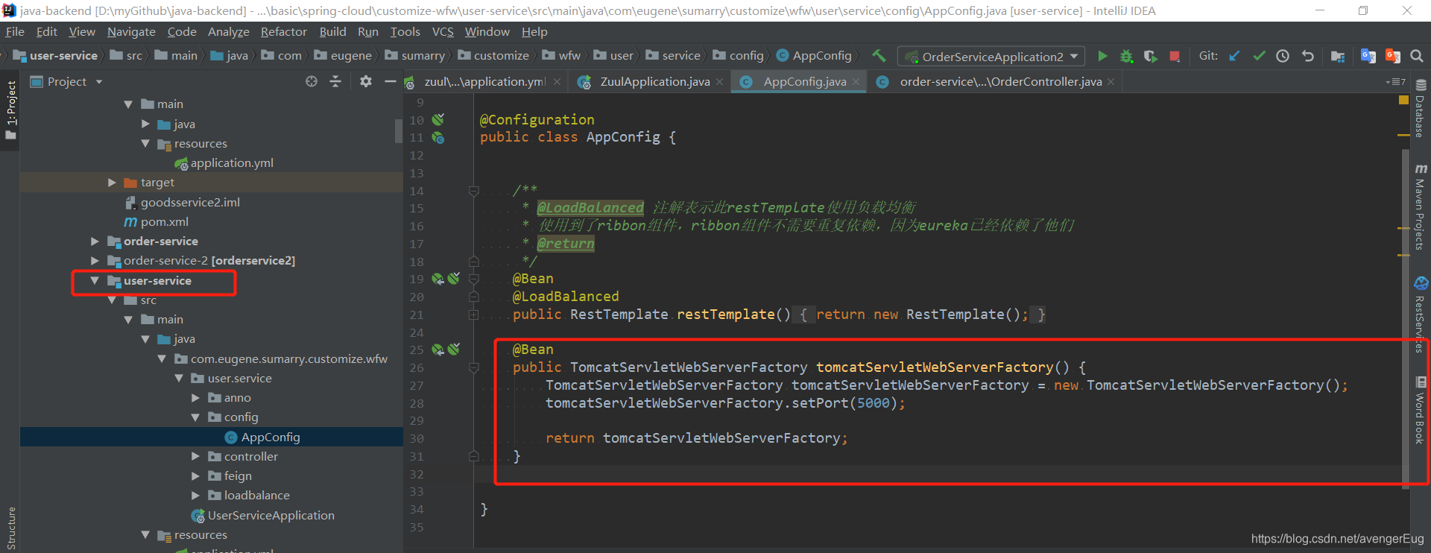Image resolution: width=1431 pixels, height=553 pixels.
Task: Click the gutter class icon on line 11
Action: (438, 137)
